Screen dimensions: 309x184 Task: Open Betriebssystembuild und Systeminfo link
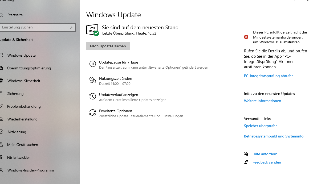[274, 136]
